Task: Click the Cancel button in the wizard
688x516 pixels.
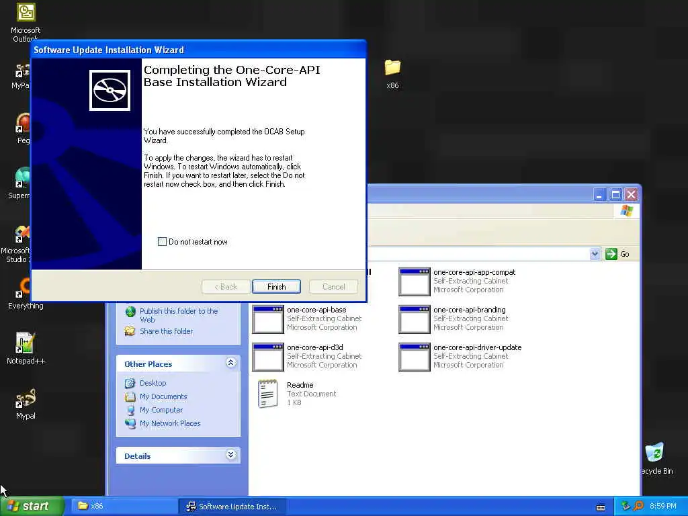Action: [333, 286]
